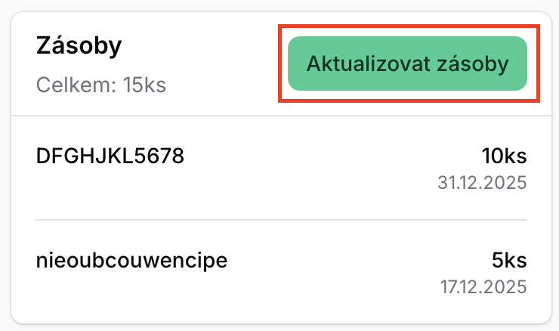Select the Zásoby card heading
Screen dimensions: 559x331
point(79,46)
